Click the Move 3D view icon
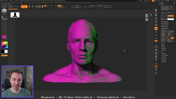 pyautogui.click(x=156, y=50)
